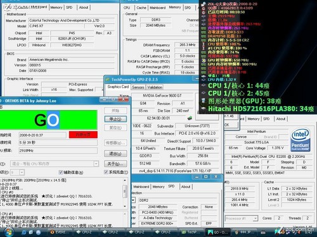This screenshot has width=317, height=237.
Task: Click the ORTHOS log scroll-up arrow
Action: tap(125, 181)
